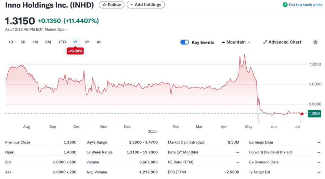Select the 1D time range

(x=11, y=42)
